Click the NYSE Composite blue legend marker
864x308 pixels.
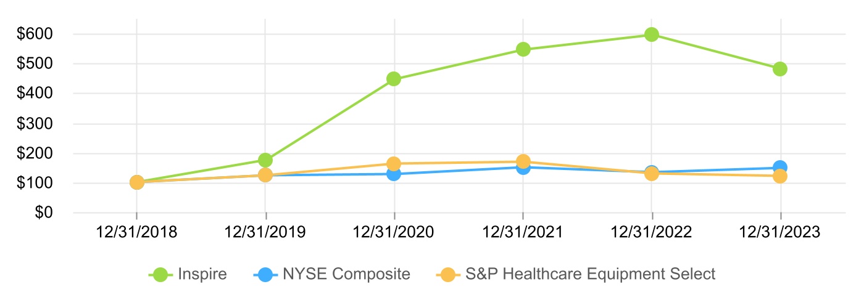pyautogui.click(x=265, y=275)
